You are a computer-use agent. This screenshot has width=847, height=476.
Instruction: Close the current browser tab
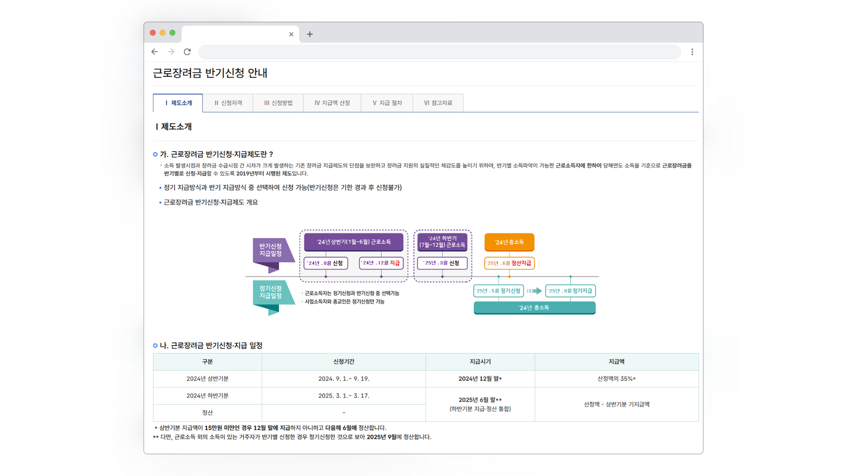pos(291,34)
